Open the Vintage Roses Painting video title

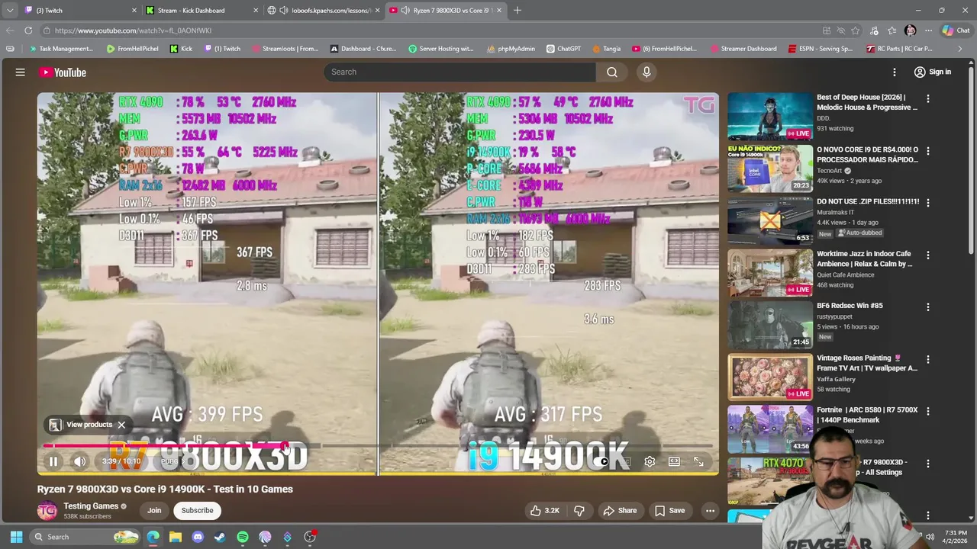pyautogui.click(x=867, y=363)
